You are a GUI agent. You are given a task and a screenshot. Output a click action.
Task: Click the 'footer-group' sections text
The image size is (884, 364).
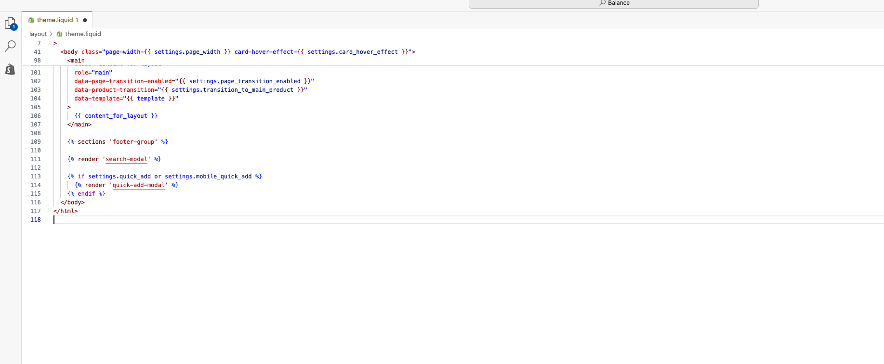[133, 142]
